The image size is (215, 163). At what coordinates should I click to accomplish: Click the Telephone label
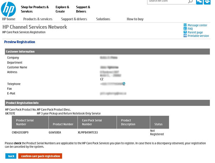(x=14, y=84)
